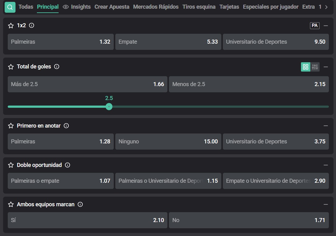336x236 pixels.
Task: View info for Primero en anotar
Action: point(66,126)
